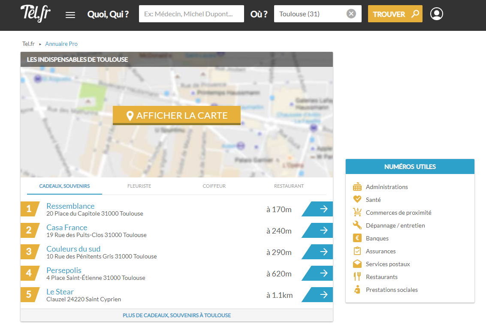
Task: Select the Santé heart icon
Action: [357, 199]
